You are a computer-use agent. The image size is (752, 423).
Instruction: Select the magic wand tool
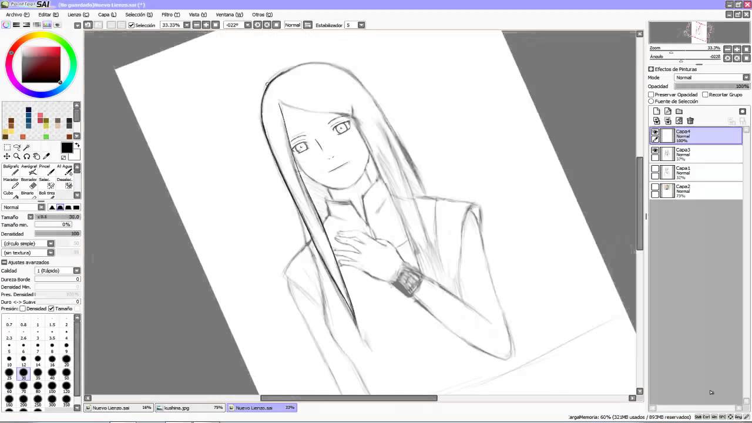pos(27,147)
